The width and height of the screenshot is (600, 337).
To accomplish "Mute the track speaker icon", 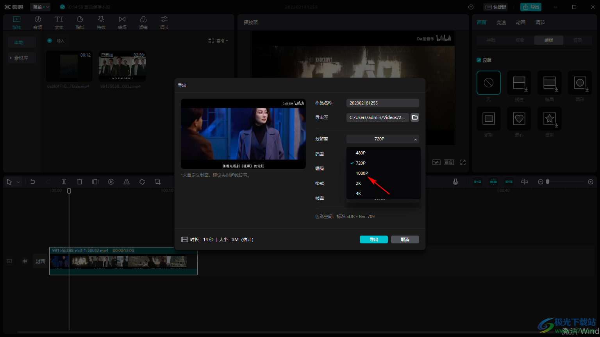I will coord(25,261).
